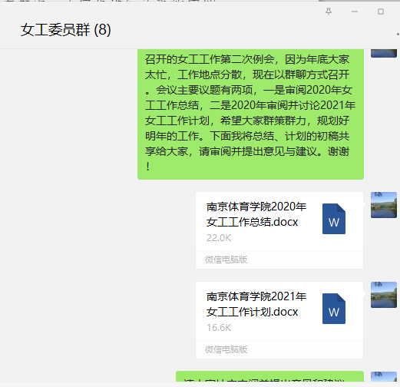
Task: Click the 22.0K file size text
Action: click(x=219, y=238)
